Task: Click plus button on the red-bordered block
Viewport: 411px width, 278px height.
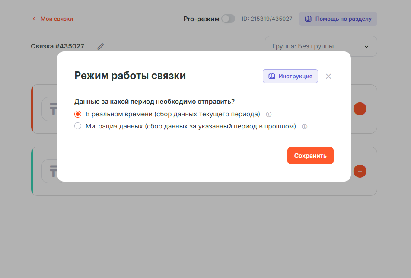Action: (x=360, y=109)
